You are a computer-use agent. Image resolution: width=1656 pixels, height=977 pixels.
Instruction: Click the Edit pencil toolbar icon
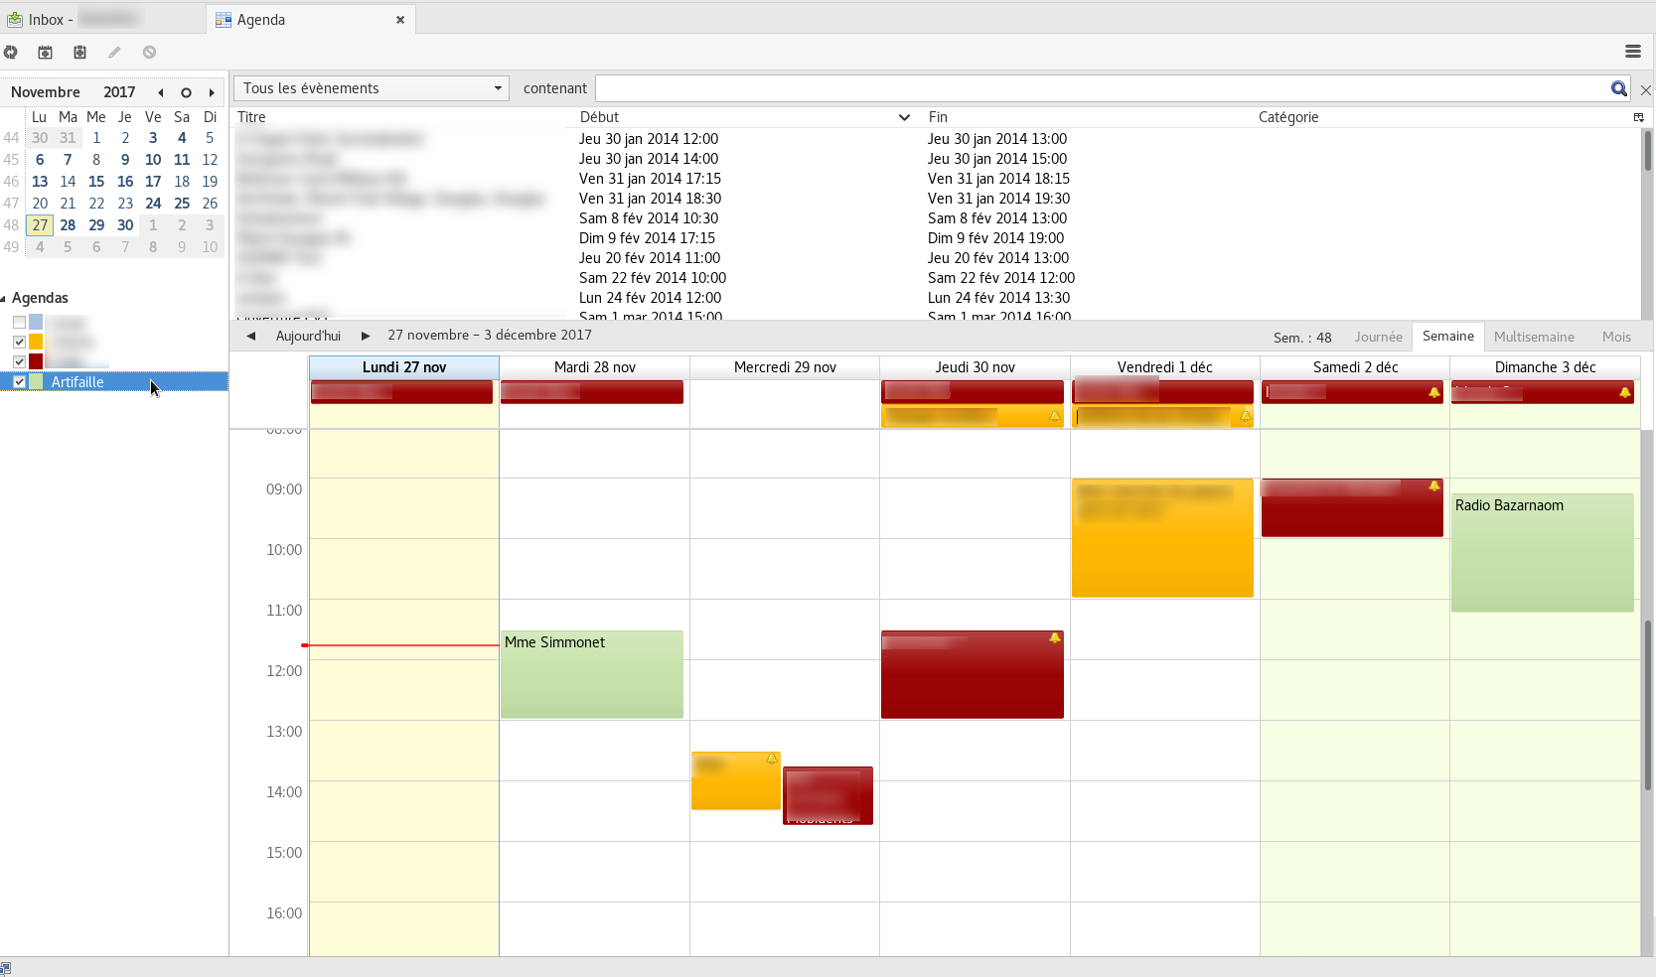(x=114, y=53)
